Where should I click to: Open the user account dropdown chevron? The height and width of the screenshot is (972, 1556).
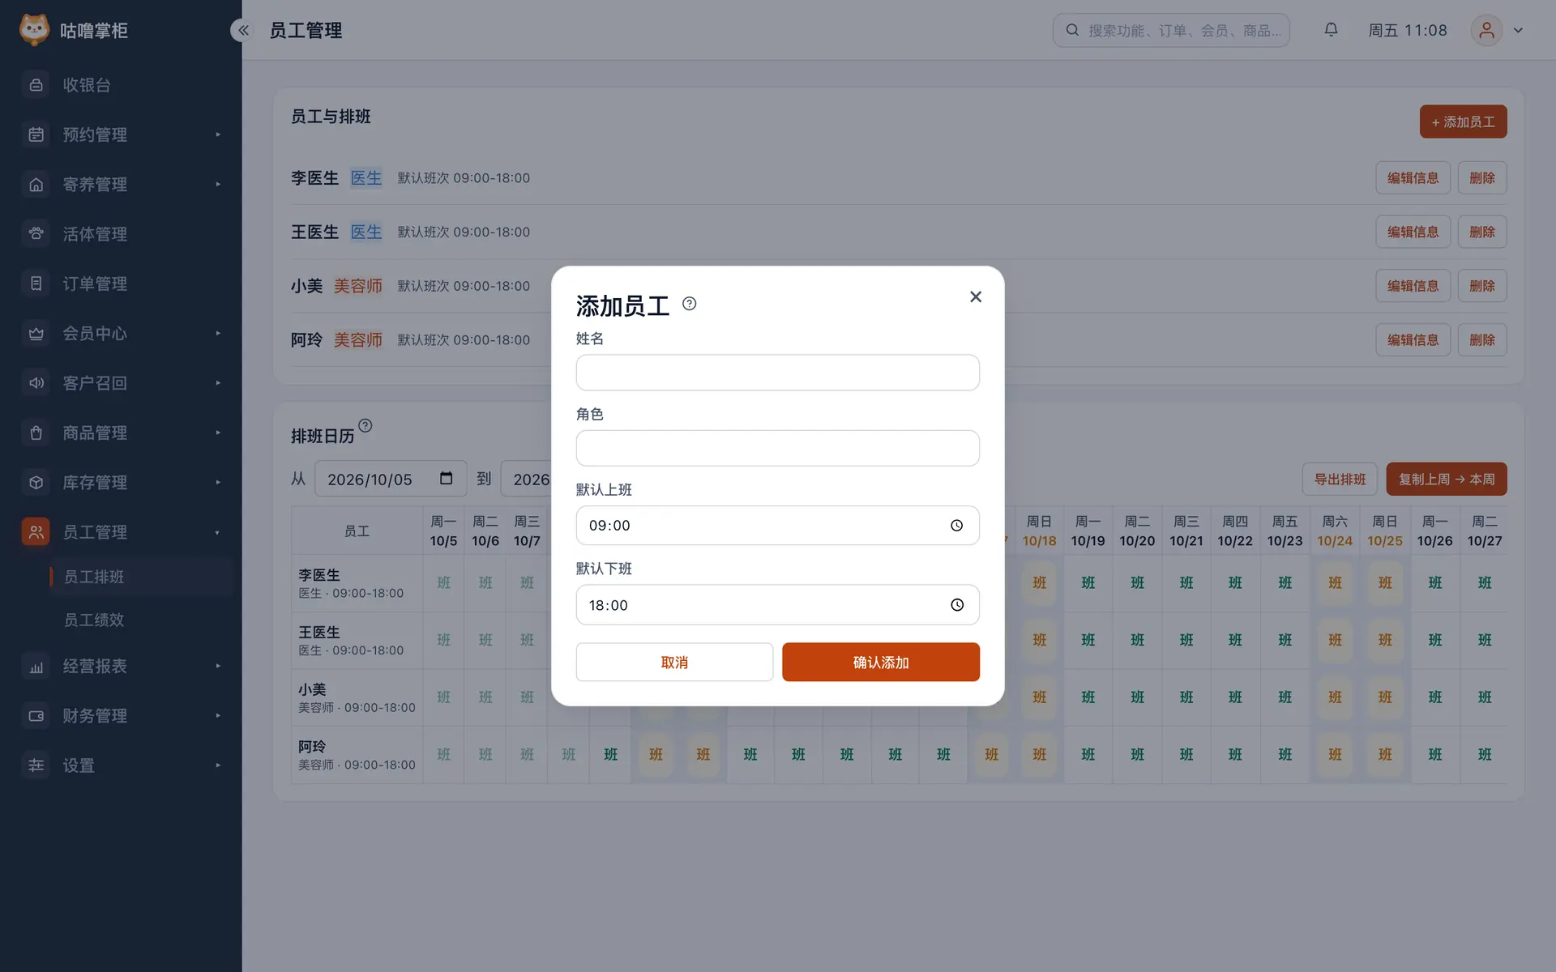click(x=1518, y=30)
